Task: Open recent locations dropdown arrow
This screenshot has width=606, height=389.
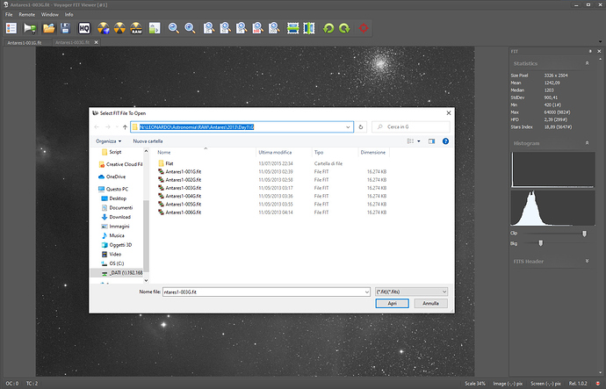Action: [x=117, y=126]
